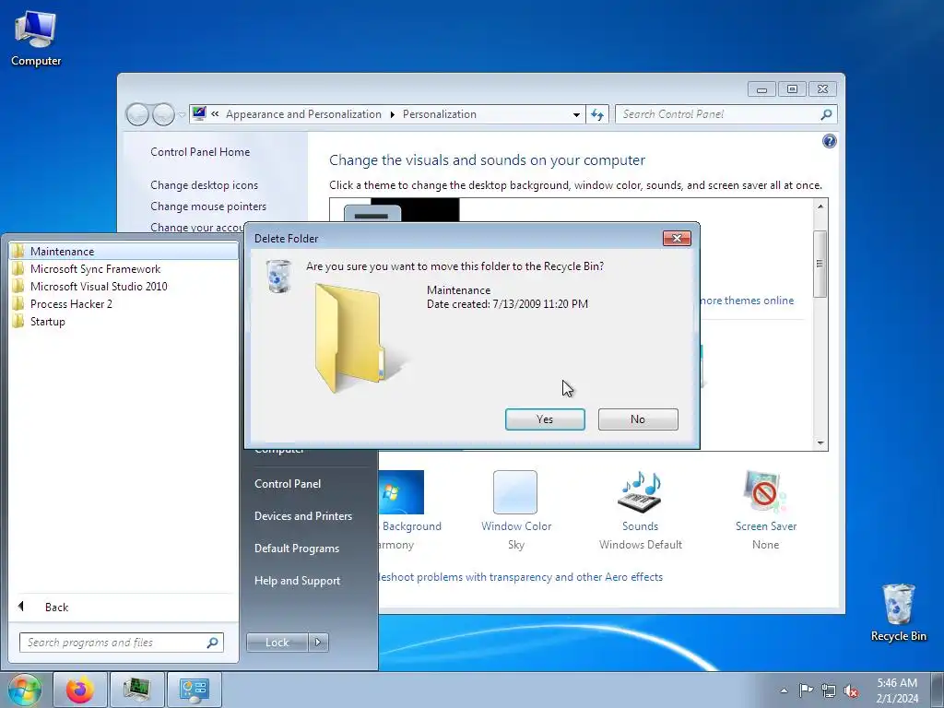
Task: Open the Recycle Bin desktop icon
Action: coord(898,613)
